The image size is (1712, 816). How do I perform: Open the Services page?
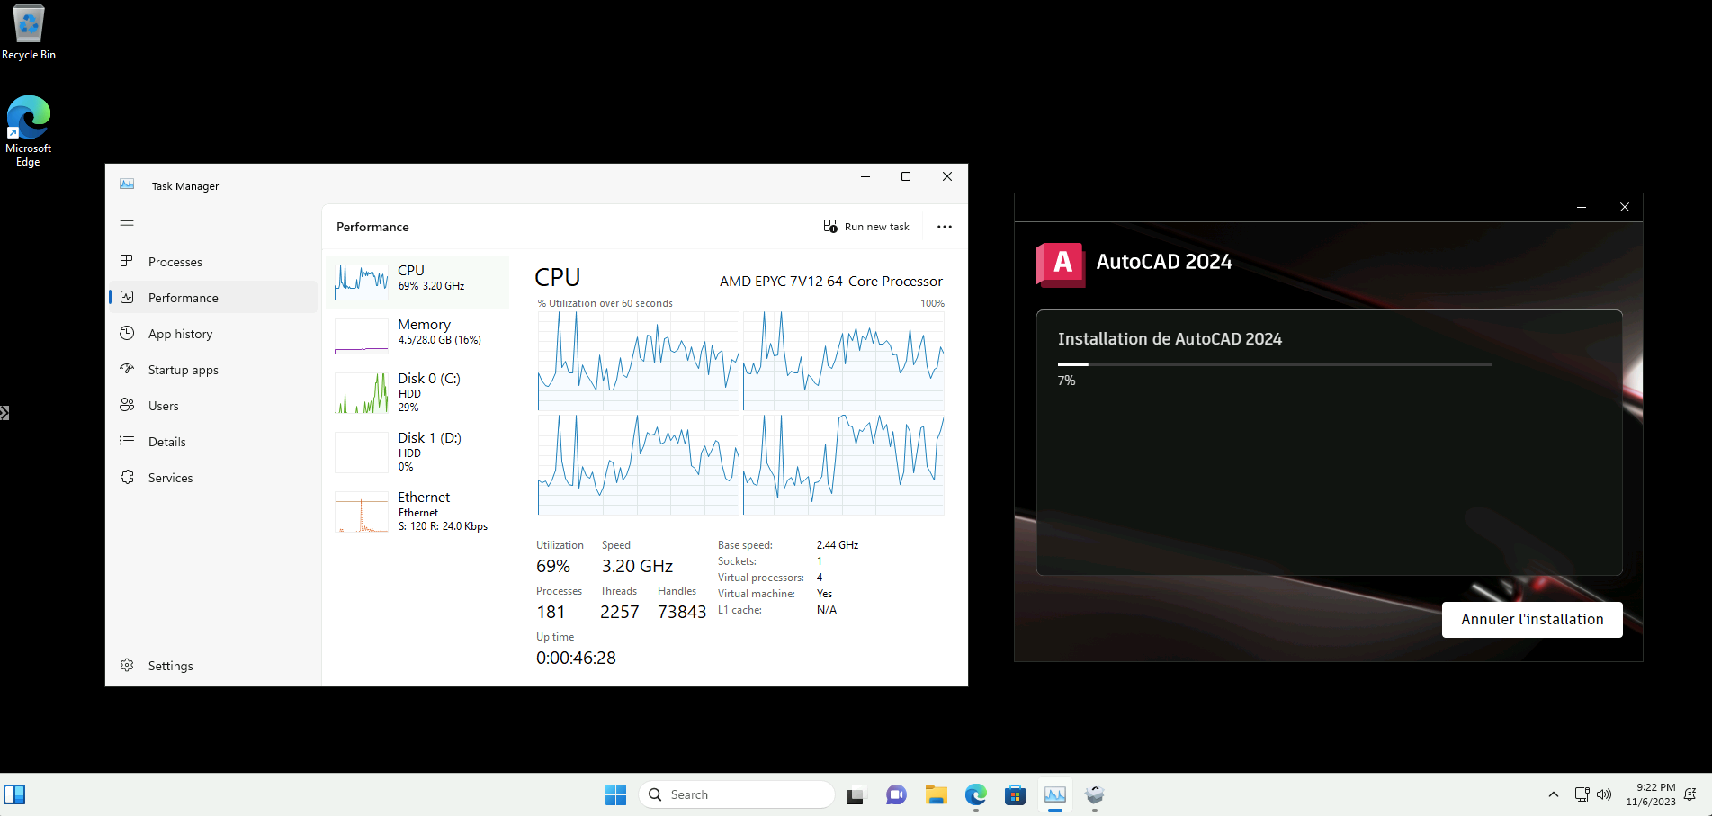click(213, 478)
